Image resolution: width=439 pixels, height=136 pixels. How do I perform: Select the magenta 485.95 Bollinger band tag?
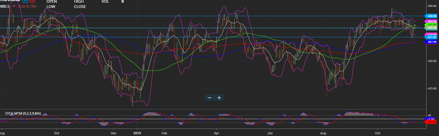click(431, 21)
